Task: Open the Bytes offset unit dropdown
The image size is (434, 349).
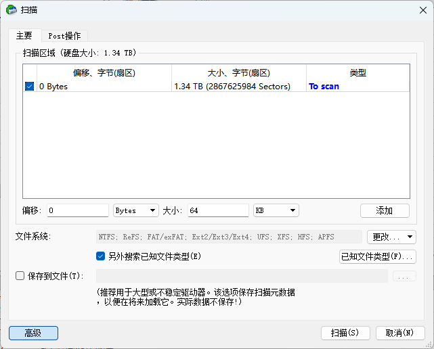Action: pos(136,210)
